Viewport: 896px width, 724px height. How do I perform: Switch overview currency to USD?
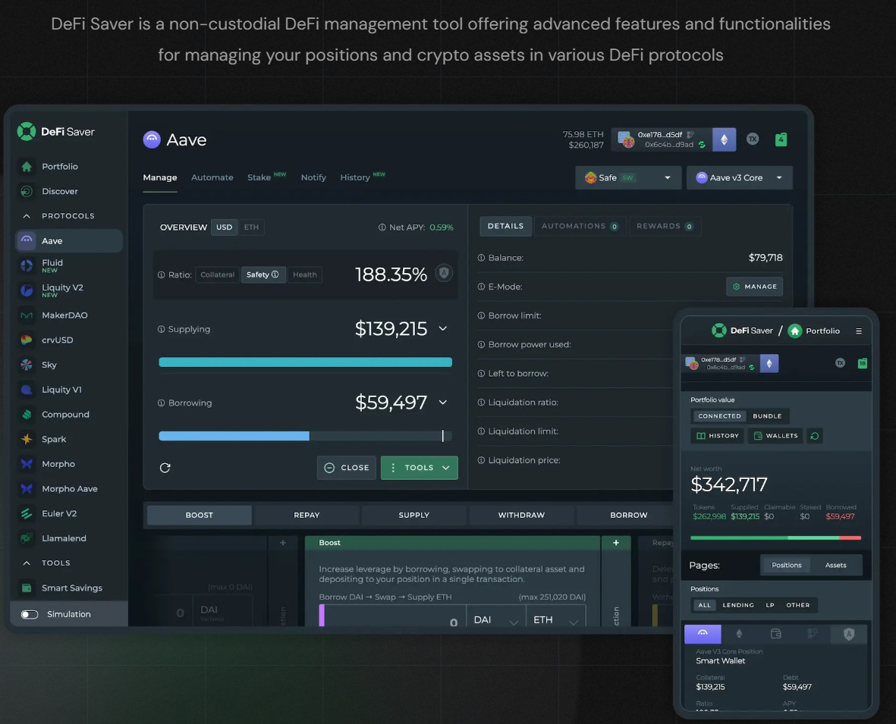click(224, 227)
